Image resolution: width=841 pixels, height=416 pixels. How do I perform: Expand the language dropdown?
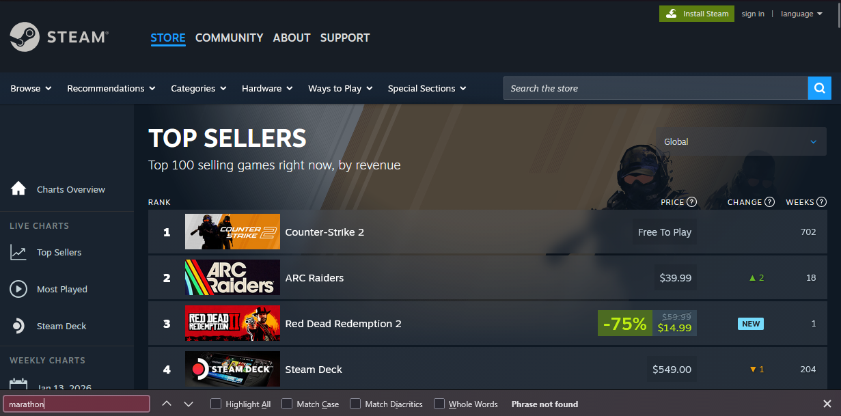(801, 14)
